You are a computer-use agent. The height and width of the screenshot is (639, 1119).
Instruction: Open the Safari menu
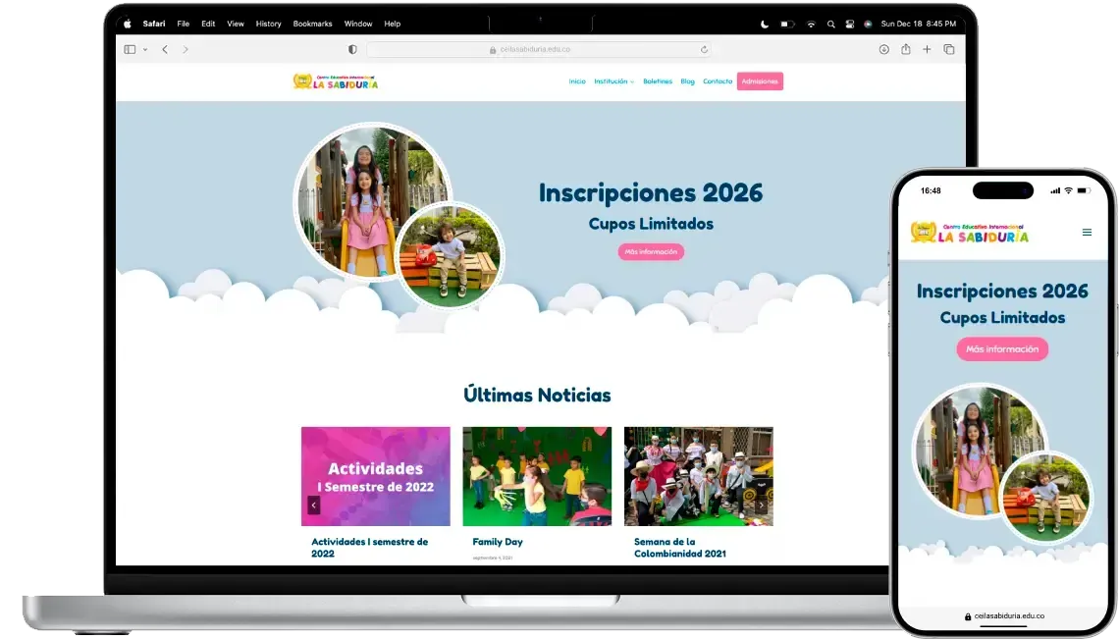[153, 24]
